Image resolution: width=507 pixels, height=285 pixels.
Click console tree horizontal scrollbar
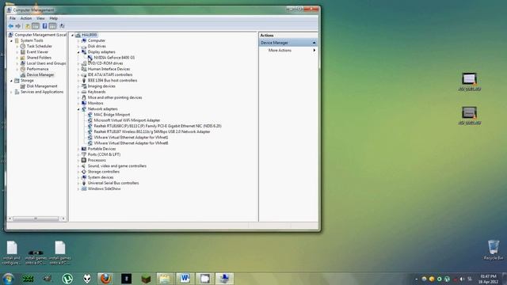[x=36, y=218]
